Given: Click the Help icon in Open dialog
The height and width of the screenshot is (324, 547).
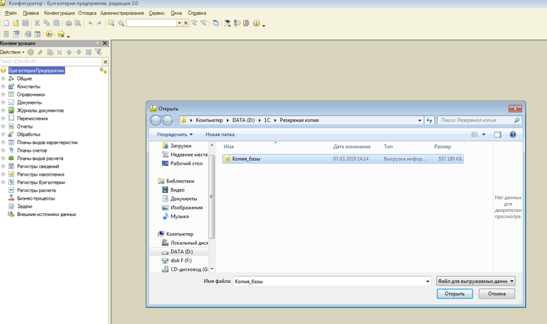Looking at the screenshot, I should tap(513, 134).
